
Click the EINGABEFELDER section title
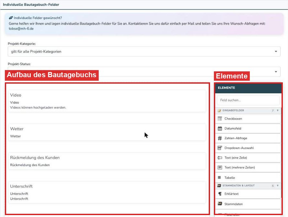(x=233, y=110)
